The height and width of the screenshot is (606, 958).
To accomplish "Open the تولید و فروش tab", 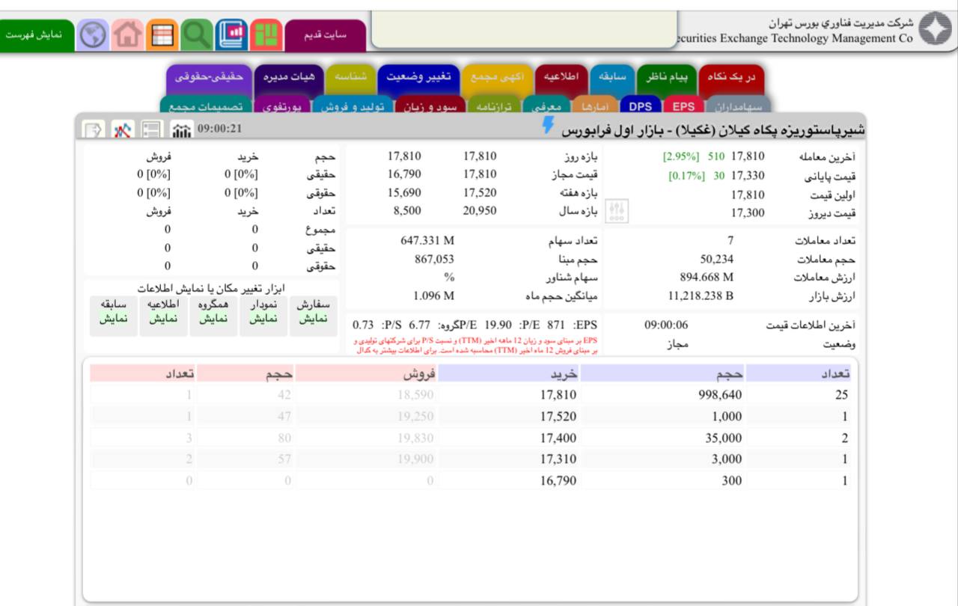I will coord(352,106).
